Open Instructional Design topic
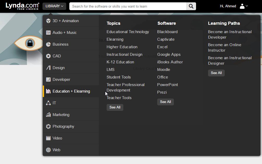Screen dimensions: 262x164 (125, 54)
